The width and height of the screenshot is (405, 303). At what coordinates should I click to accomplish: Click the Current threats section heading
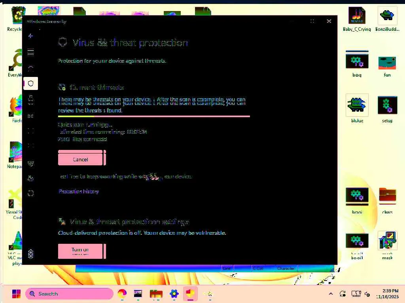(x=97, y=88)
